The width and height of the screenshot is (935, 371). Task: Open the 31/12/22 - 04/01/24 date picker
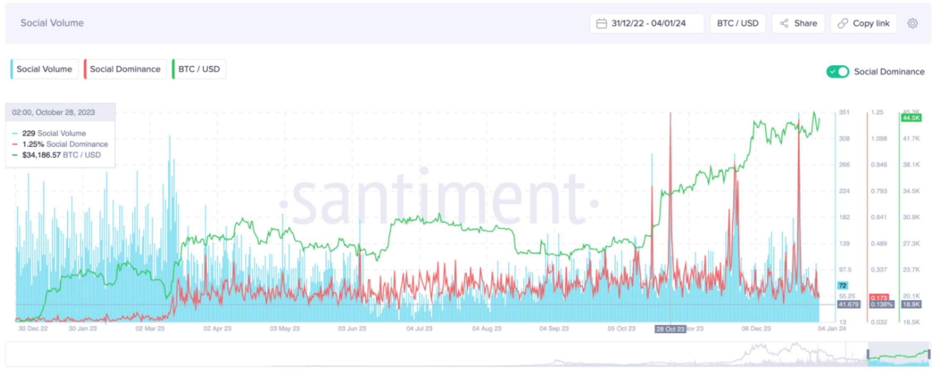(x=647, y=24)
